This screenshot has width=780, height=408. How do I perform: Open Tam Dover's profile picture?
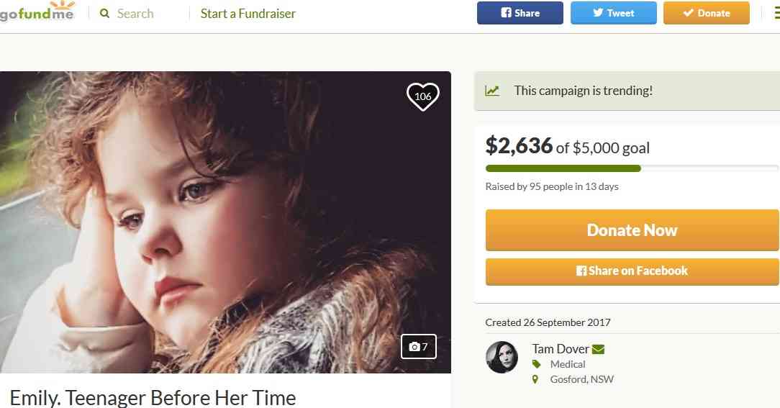[x=502, y=357]
